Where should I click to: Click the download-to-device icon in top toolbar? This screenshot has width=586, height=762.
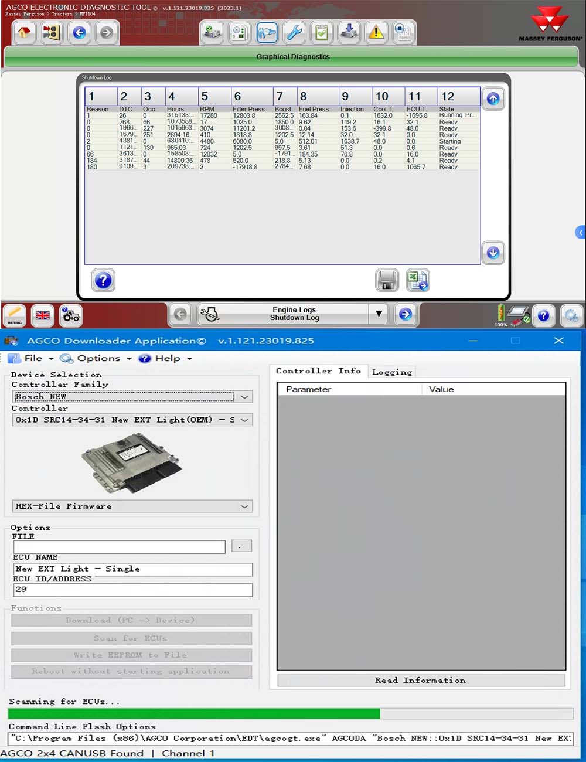[x=349, y=33]
